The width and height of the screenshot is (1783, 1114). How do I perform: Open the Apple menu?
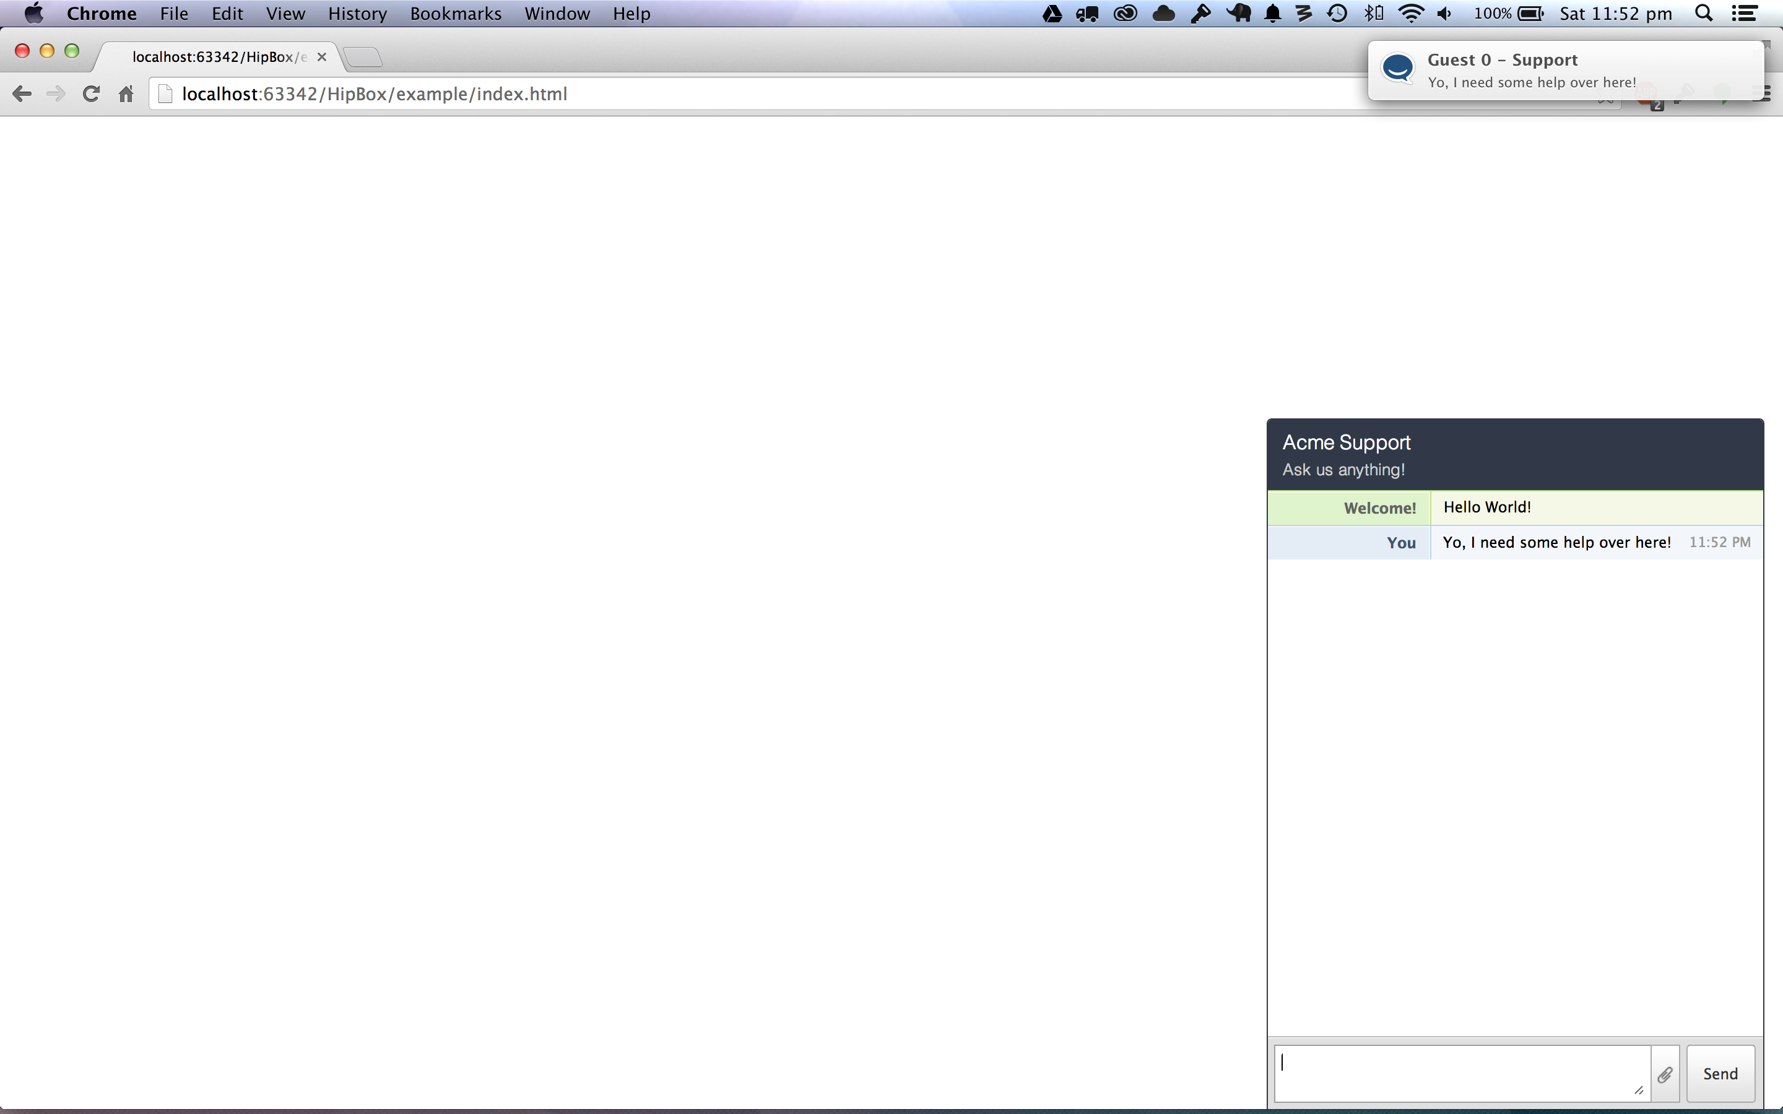click(x=34, y=13)
